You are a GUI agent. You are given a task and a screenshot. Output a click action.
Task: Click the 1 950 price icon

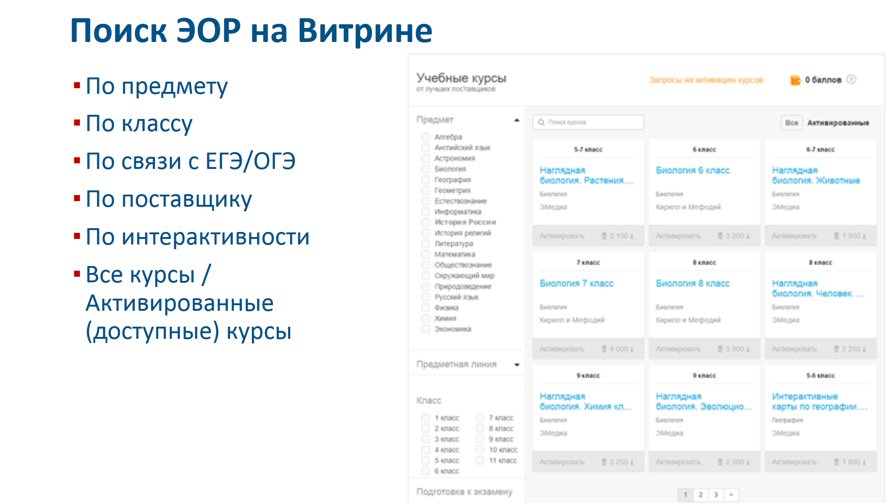coord(837,236)
